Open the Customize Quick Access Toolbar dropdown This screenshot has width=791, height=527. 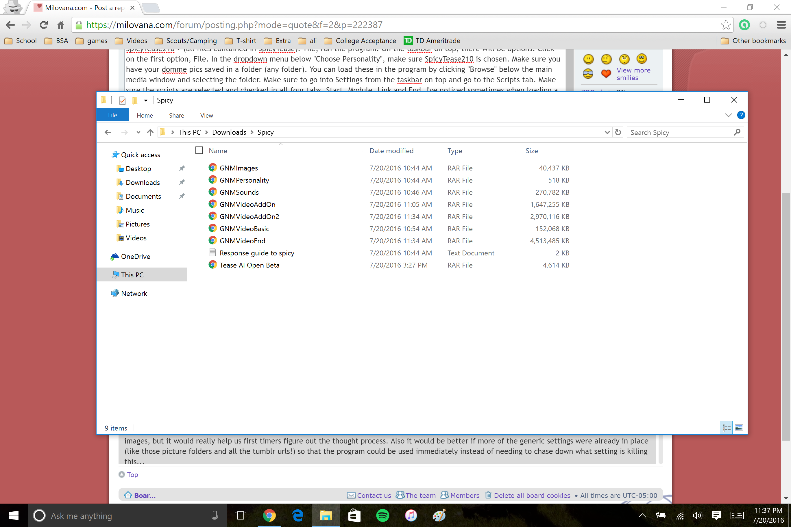(146, 100)
